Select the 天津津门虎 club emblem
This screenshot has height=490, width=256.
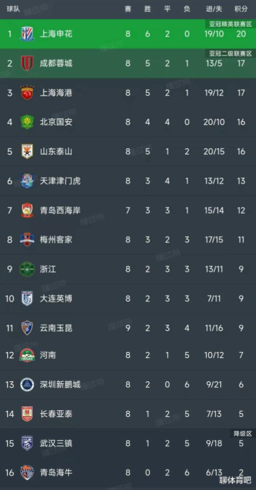[x=27, y=181]
